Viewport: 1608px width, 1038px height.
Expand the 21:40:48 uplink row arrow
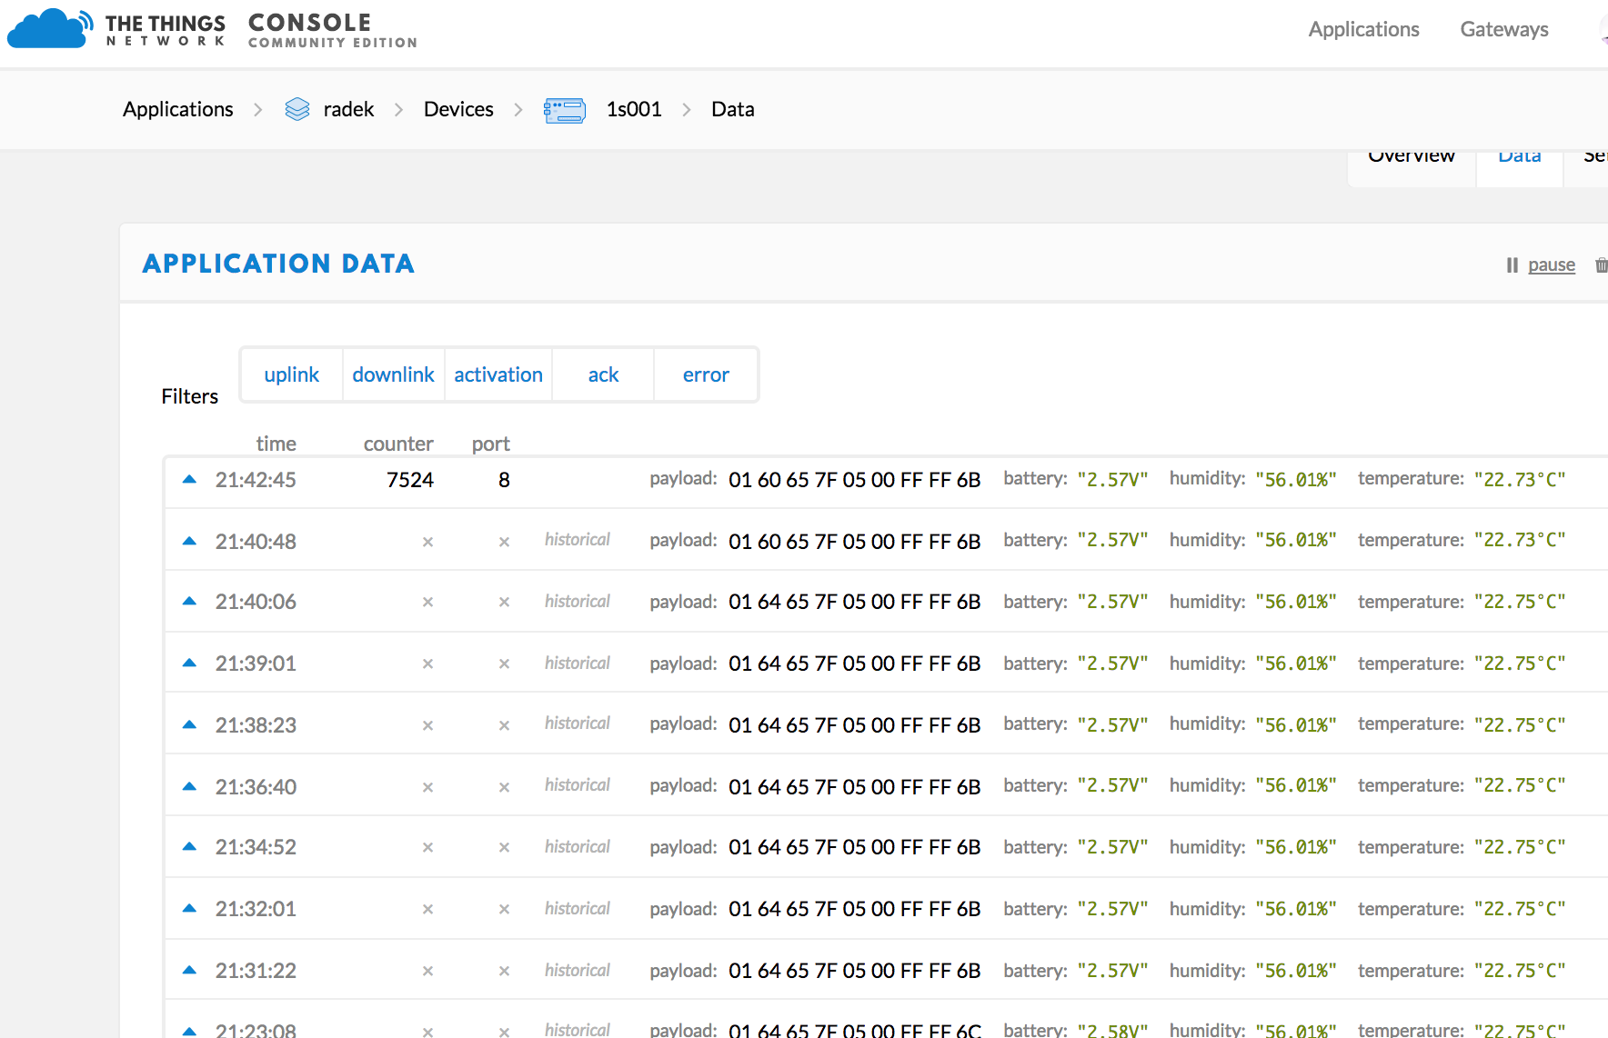click(189, 541)
